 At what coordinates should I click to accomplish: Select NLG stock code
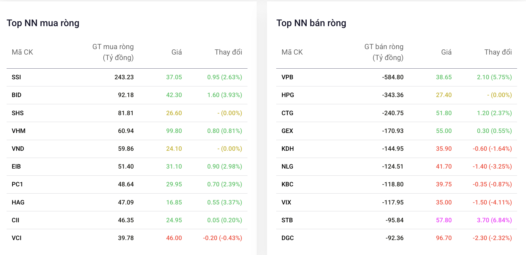[287, 167]
